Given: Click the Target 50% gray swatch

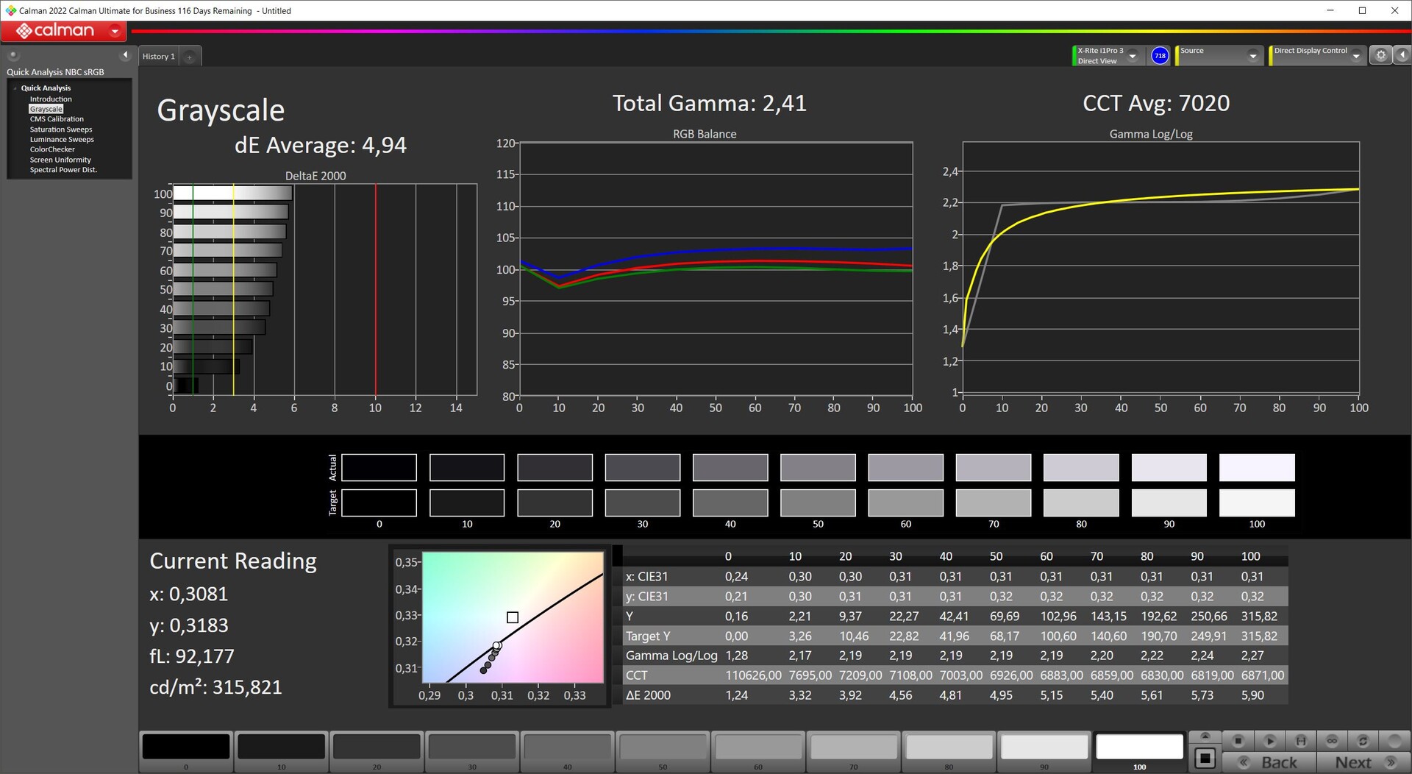Looking at the screenshot, I should (818, 503).
